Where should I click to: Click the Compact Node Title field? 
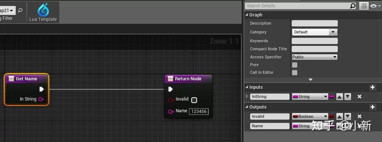pos(315,49)
